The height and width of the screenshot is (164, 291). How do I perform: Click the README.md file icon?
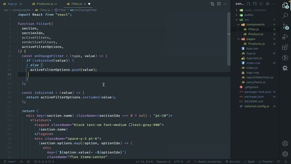click(x=241, y=101)
